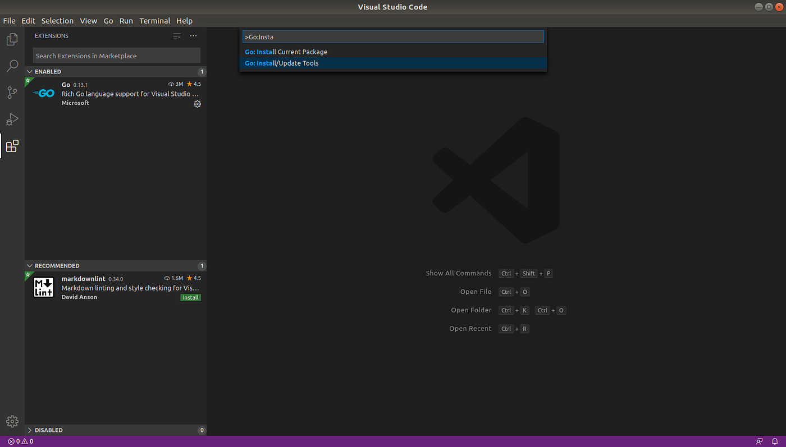
Task: Click the David Anson publisher label
Action: (79, 297)
